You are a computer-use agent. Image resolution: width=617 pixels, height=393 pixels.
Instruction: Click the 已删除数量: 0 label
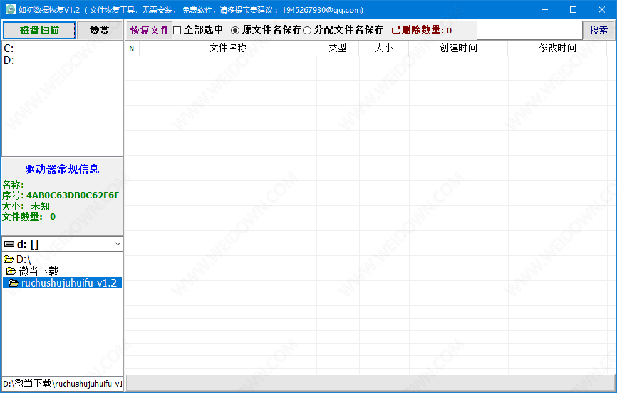click(x=422, y=30)
